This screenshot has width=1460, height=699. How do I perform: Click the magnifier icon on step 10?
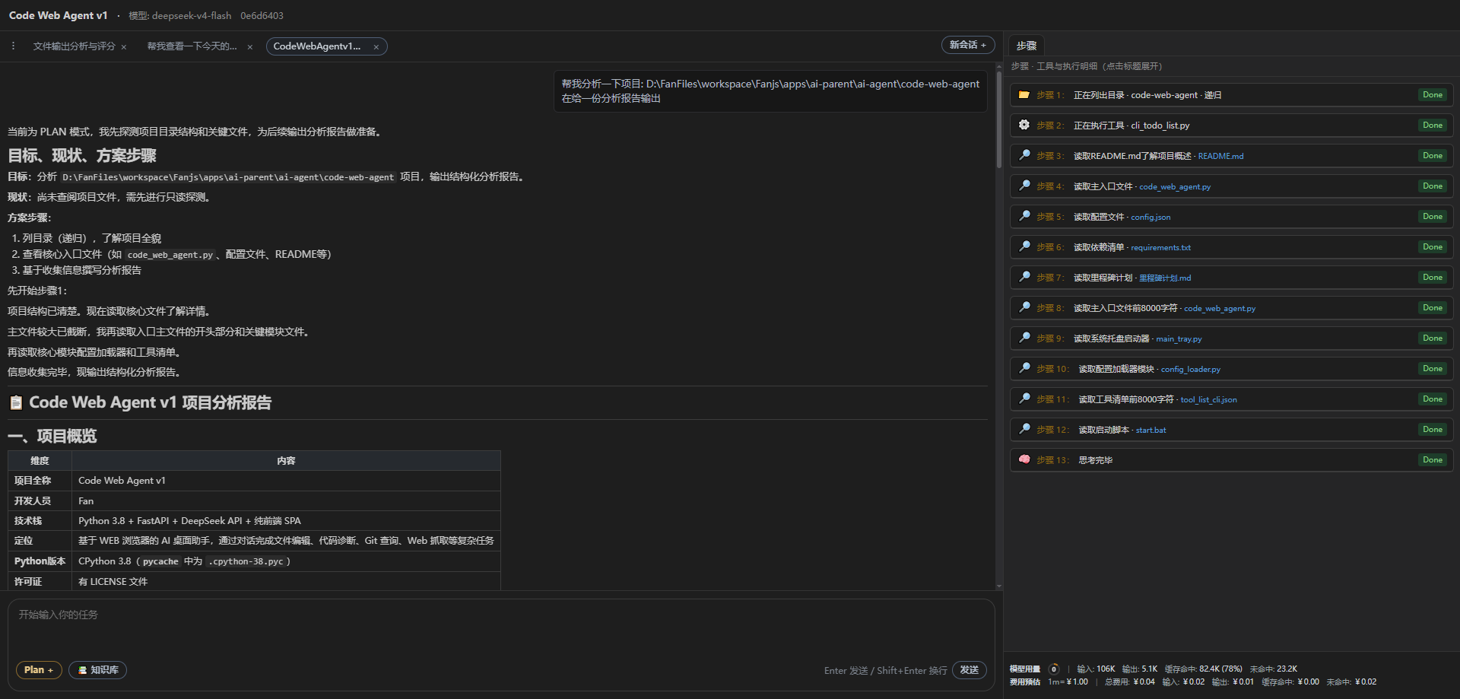point(1024,369)
